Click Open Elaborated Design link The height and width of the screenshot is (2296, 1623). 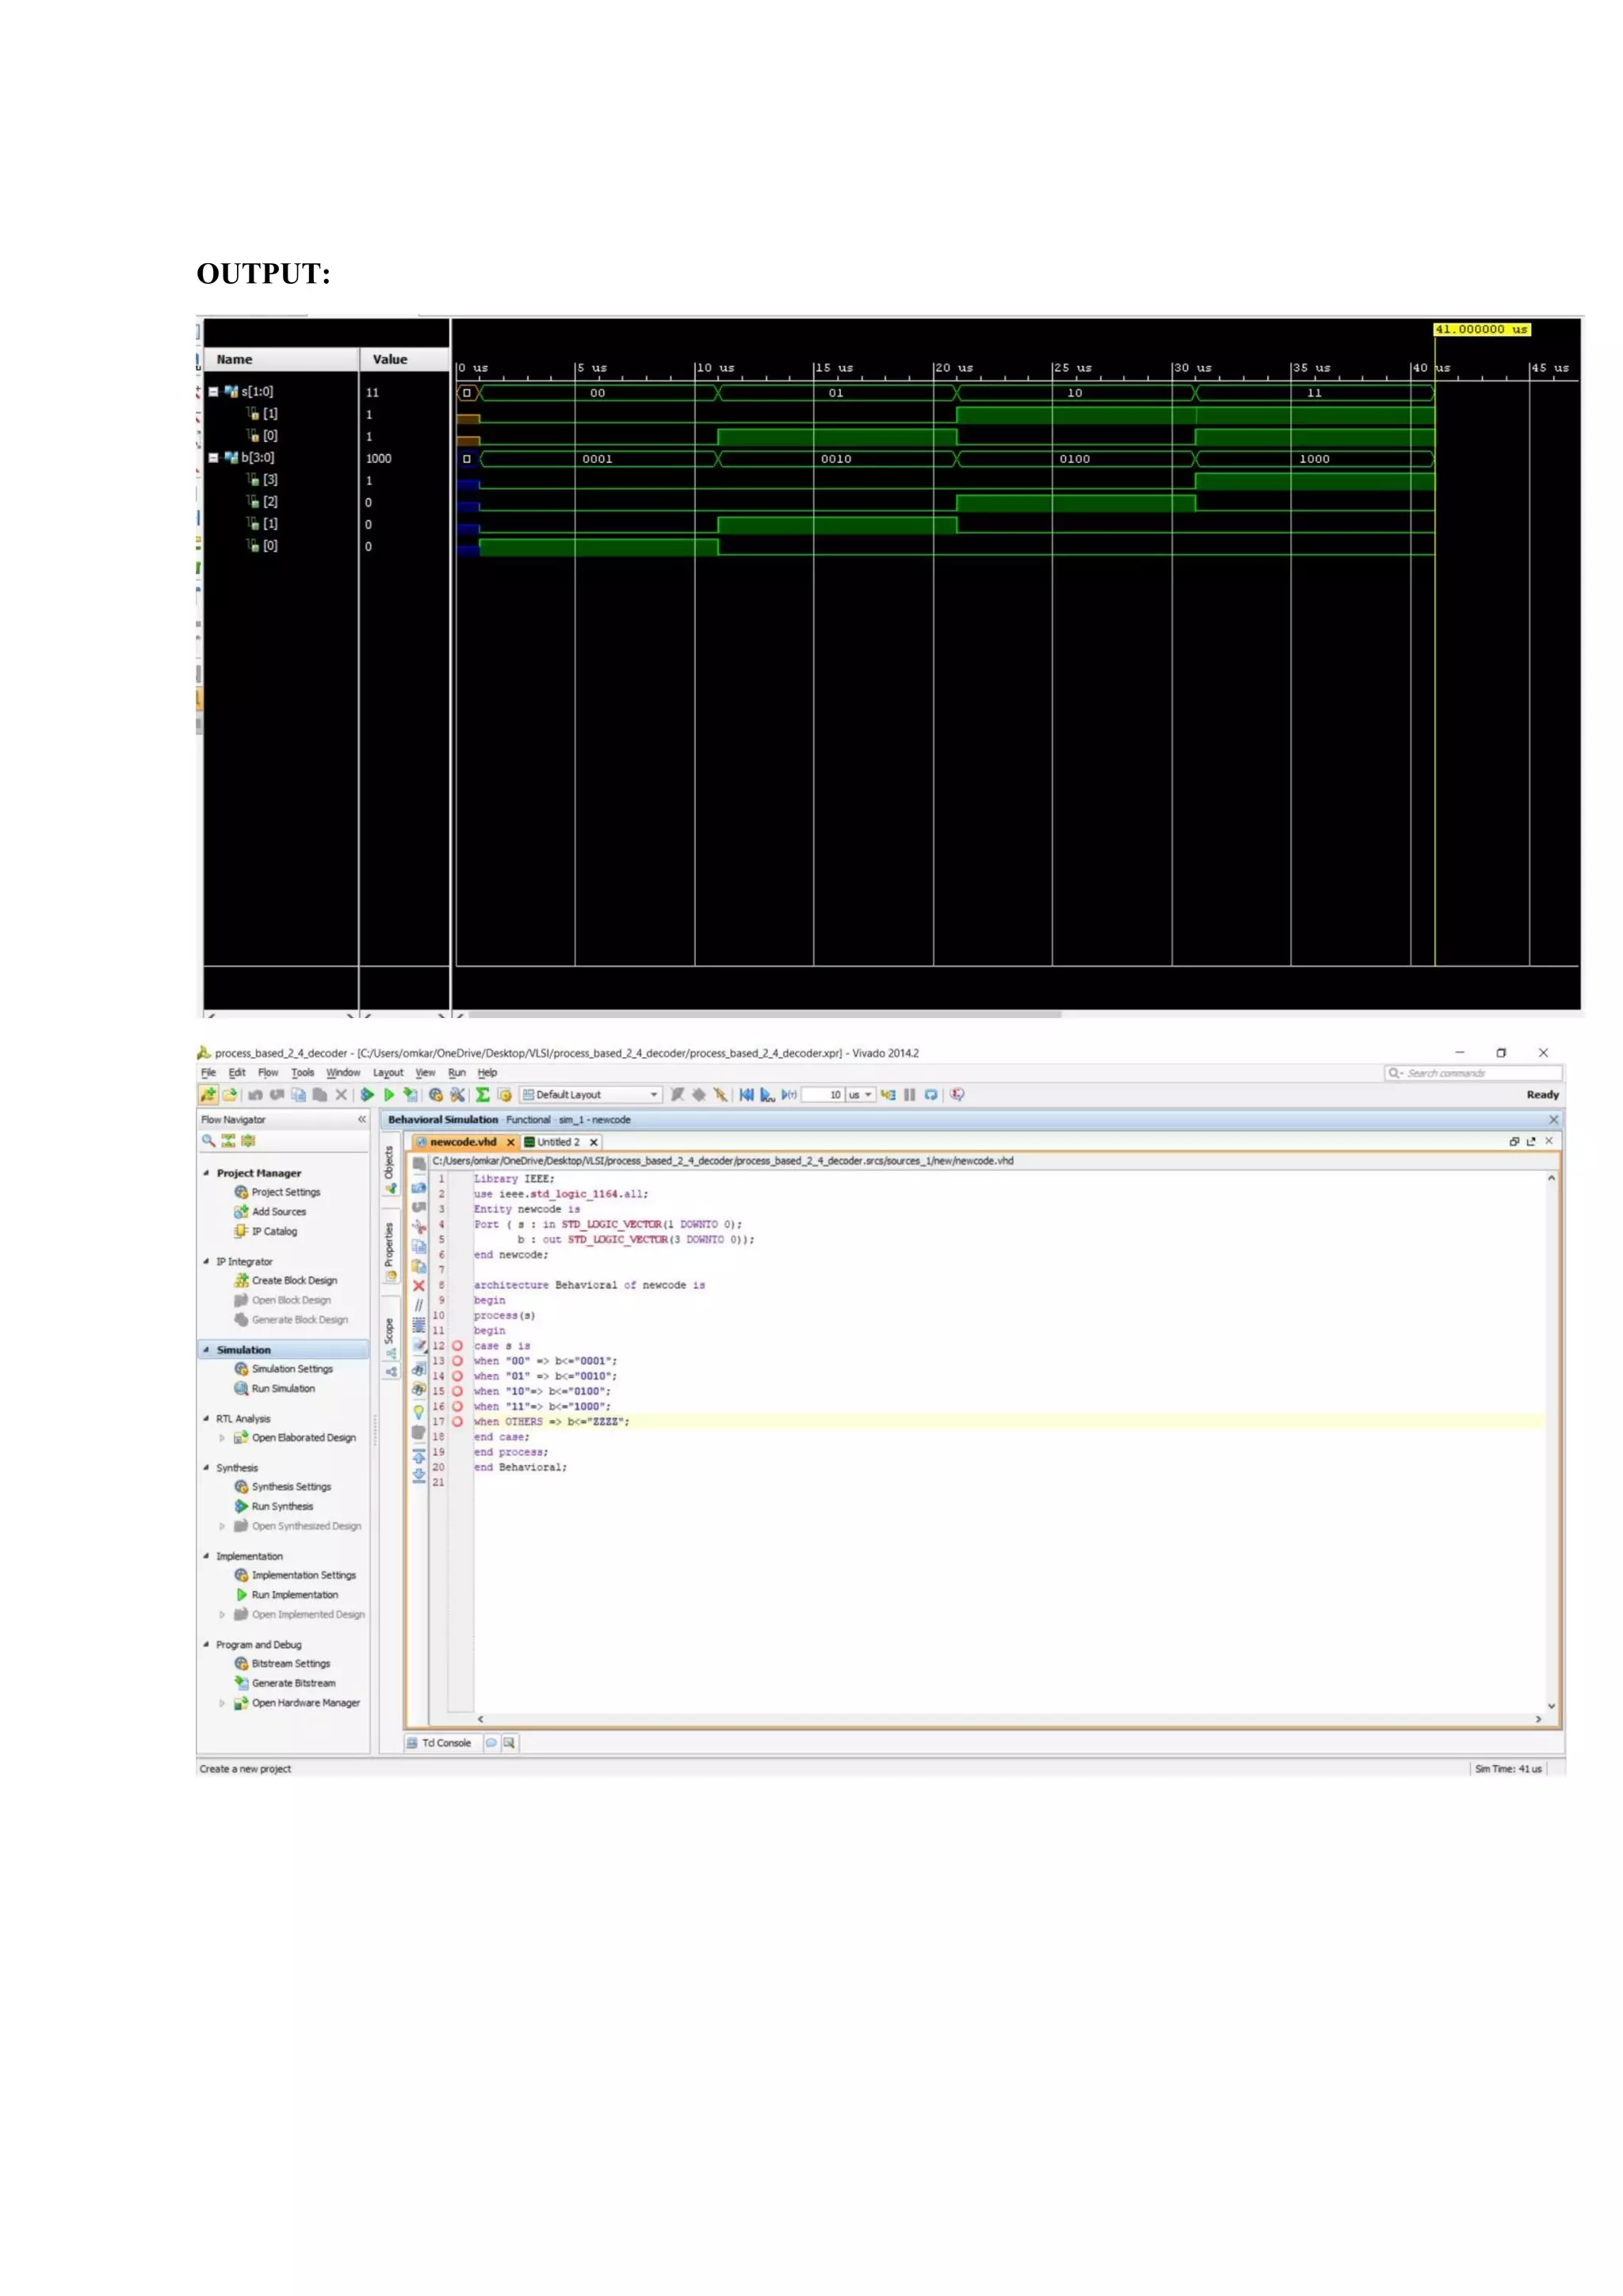tap(303, 1438)
